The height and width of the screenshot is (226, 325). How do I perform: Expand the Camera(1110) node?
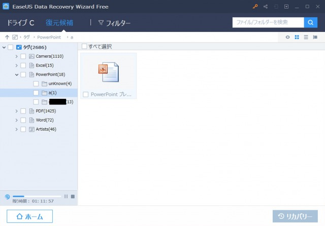(17, 56)
